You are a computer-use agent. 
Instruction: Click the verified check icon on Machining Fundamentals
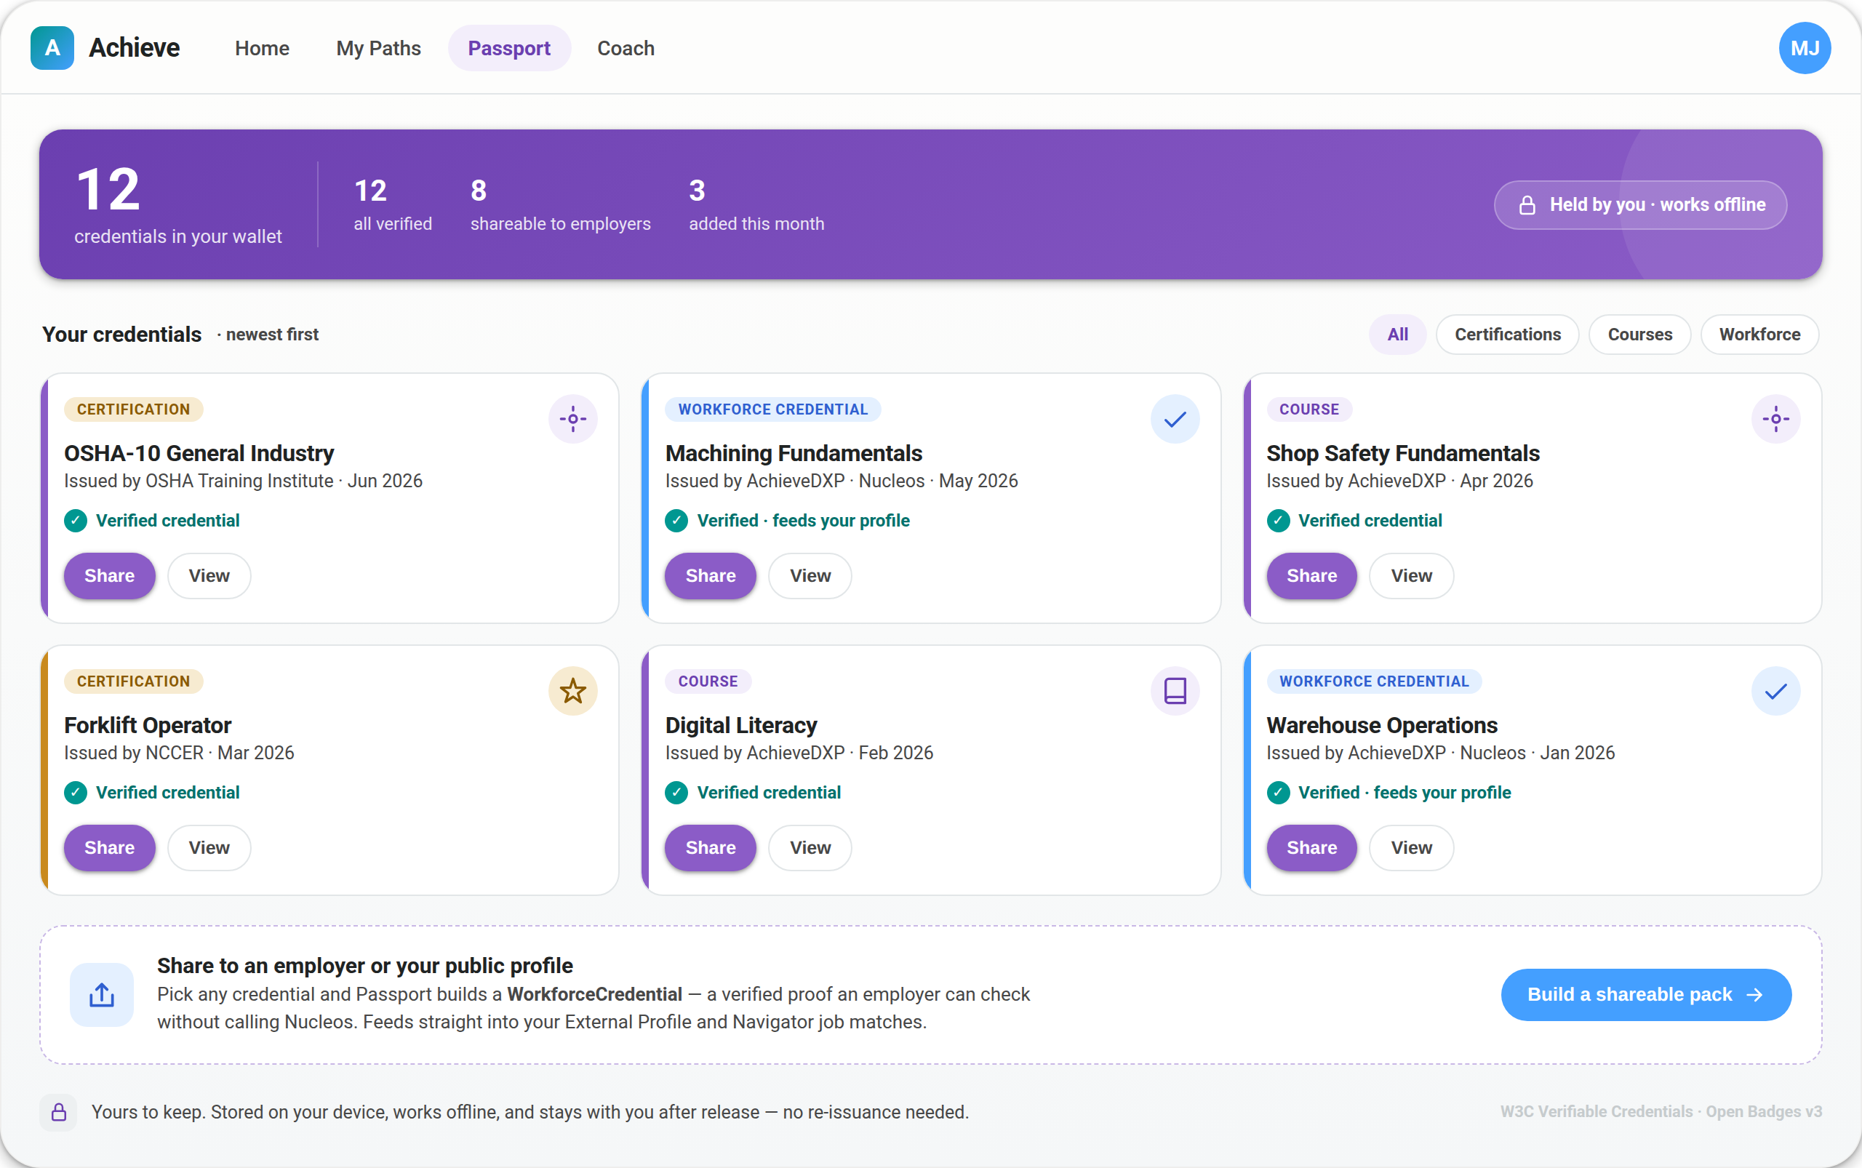pyautogui.click(x=676, y=521)
